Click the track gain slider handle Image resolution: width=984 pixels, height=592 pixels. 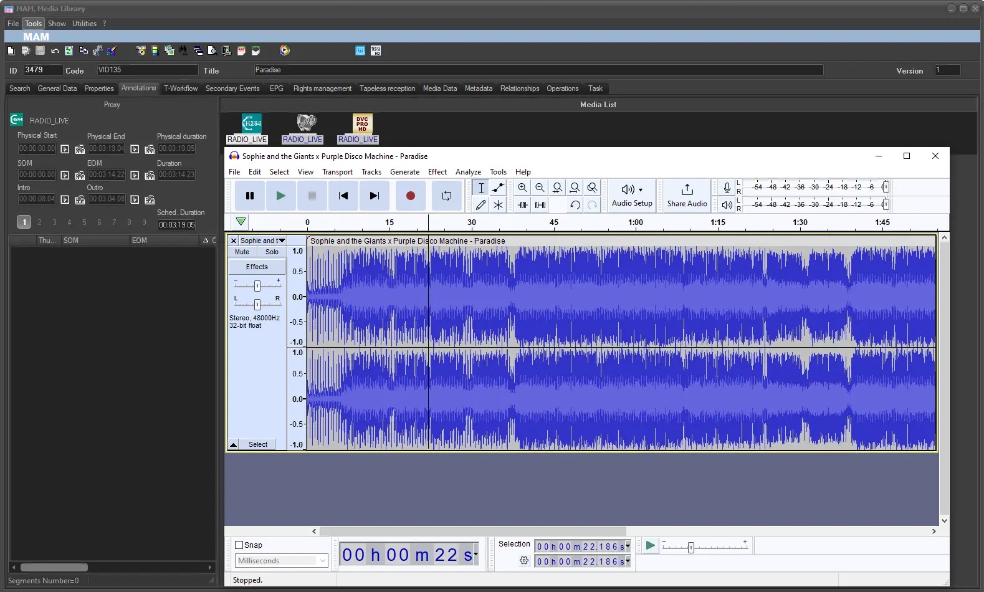[x=257, y=286]
